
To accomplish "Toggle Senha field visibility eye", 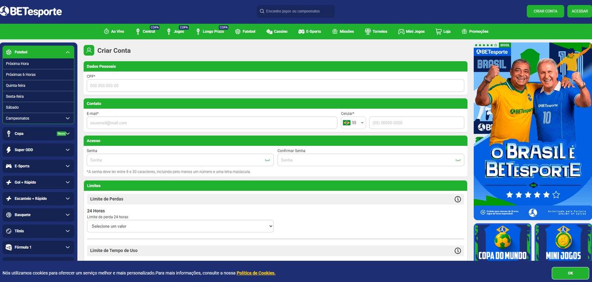I will click(x=267, y=160).
